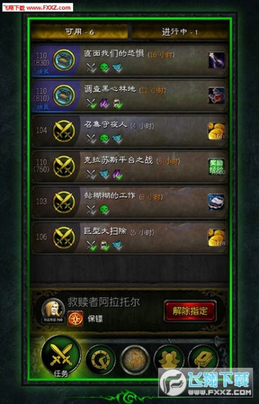
Task: Click 救赎者阿拉托尔 follower portrait
Action: pos(53,309)
